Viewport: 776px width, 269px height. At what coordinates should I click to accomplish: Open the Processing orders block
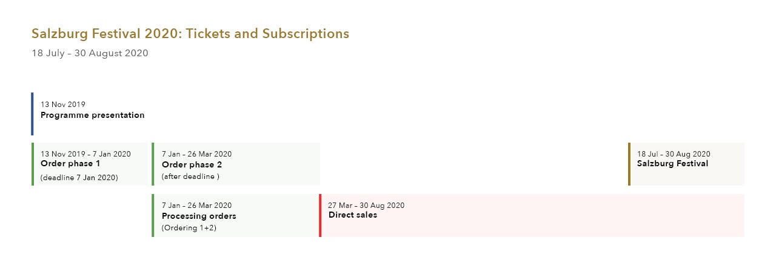click(236, 215)
